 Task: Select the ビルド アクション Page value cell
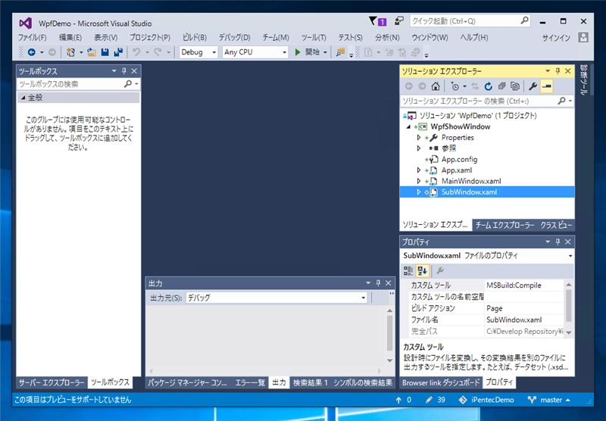point(524,308)
